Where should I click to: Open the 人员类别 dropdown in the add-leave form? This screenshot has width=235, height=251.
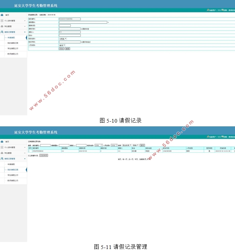(62, 45)
